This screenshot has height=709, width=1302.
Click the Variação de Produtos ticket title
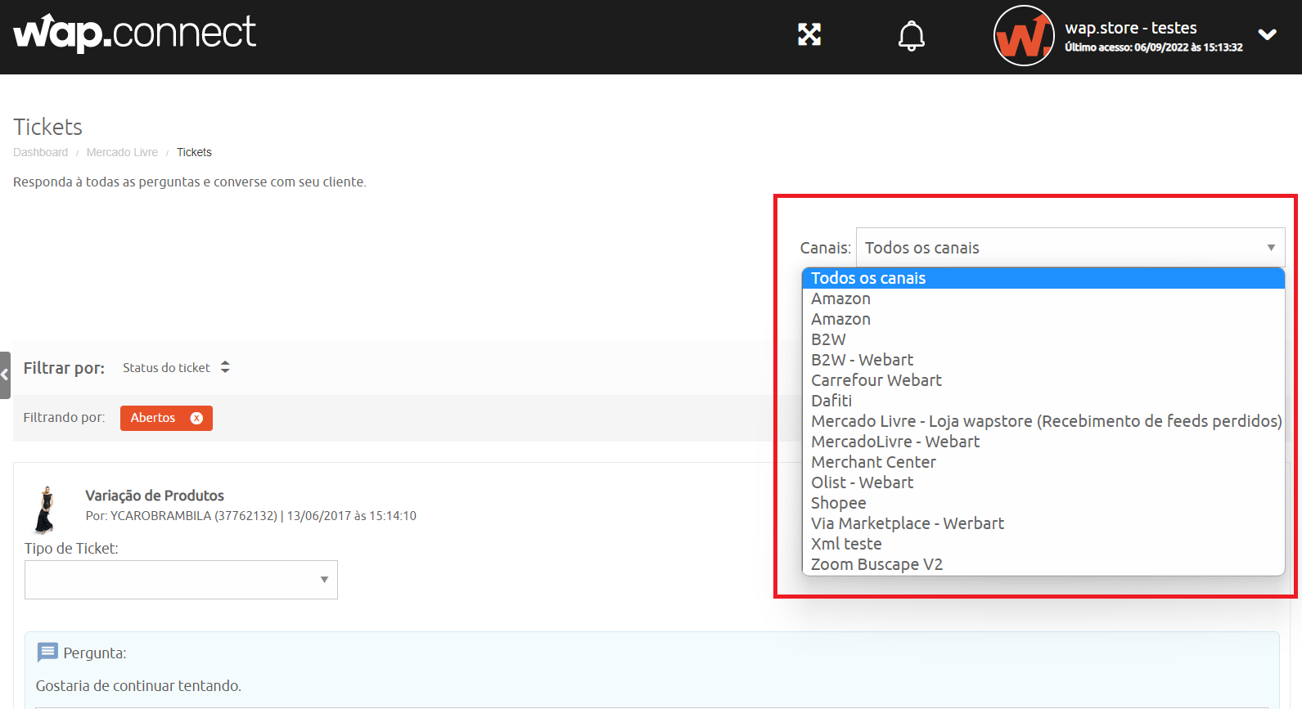pyautogui.click(x=155, y=496)
